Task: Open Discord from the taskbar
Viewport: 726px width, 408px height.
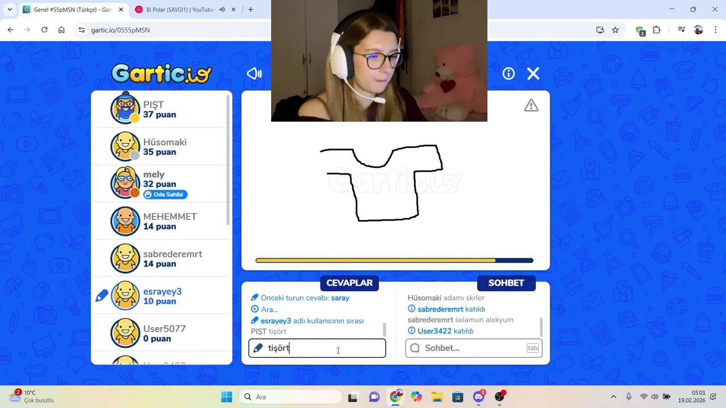Action: (479, 397)
